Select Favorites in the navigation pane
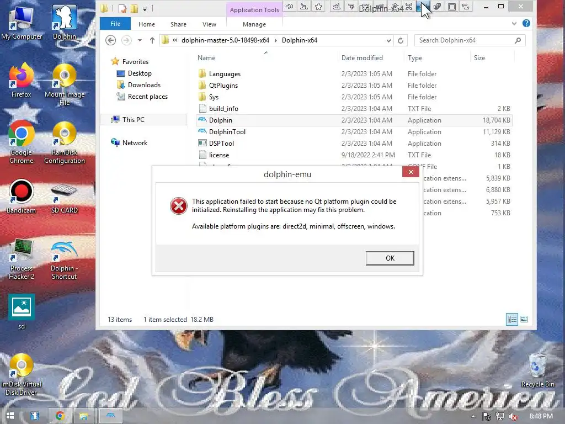The height and width of the screenshot is (424, 565). click(130, 62)
